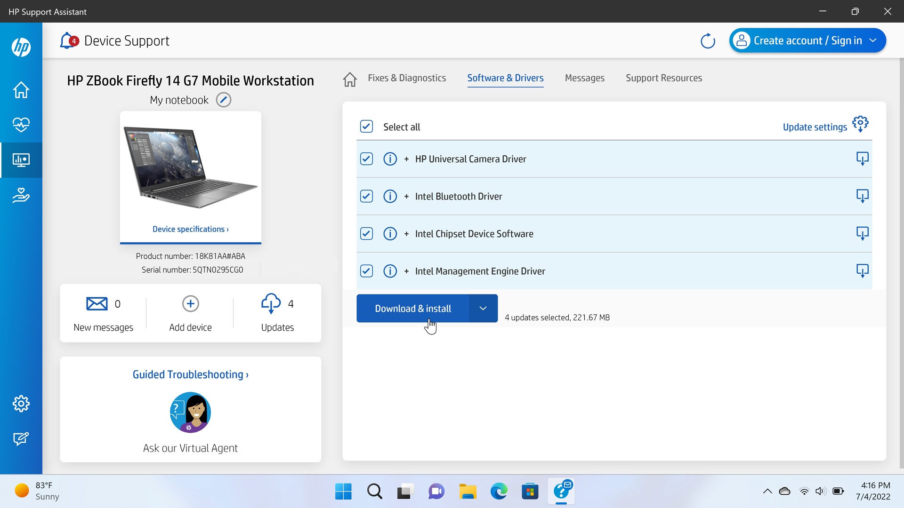
Task: Open the health heart-monitor sidebar icon
Action: 21,125
